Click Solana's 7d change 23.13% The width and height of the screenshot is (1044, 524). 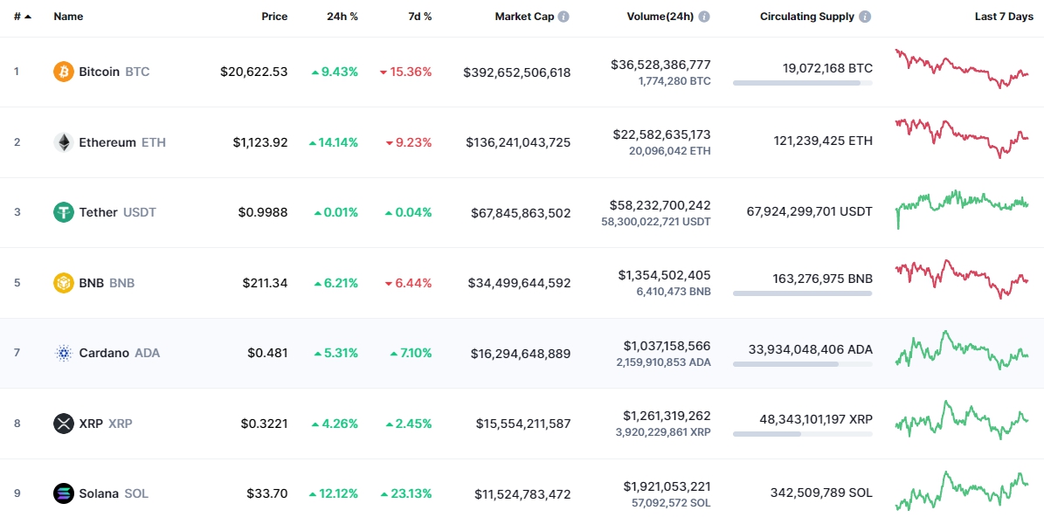[x=406, y=493]
